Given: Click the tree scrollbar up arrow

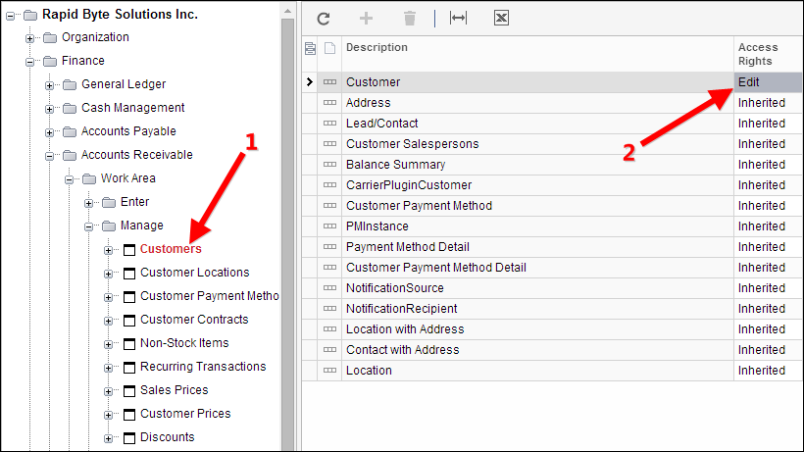Looking at the screenshot, I should (x=287, y=11).
